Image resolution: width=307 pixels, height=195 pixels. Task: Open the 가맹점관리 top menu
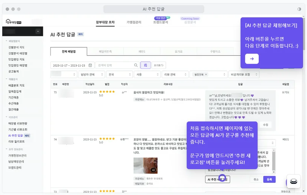134,22
